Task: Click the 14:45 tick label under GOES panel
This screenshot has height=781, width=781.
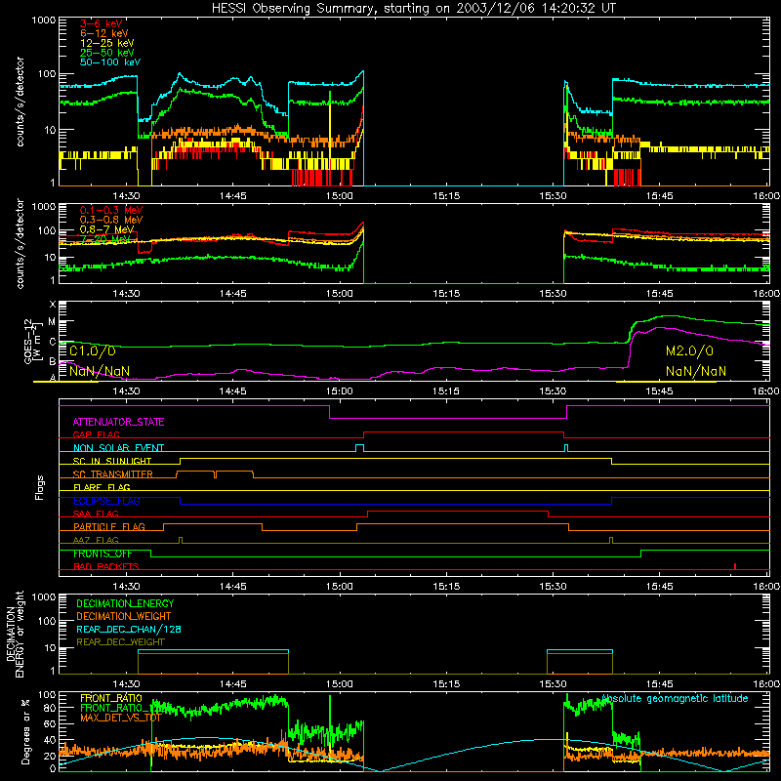Action: (x=232, y=391)
